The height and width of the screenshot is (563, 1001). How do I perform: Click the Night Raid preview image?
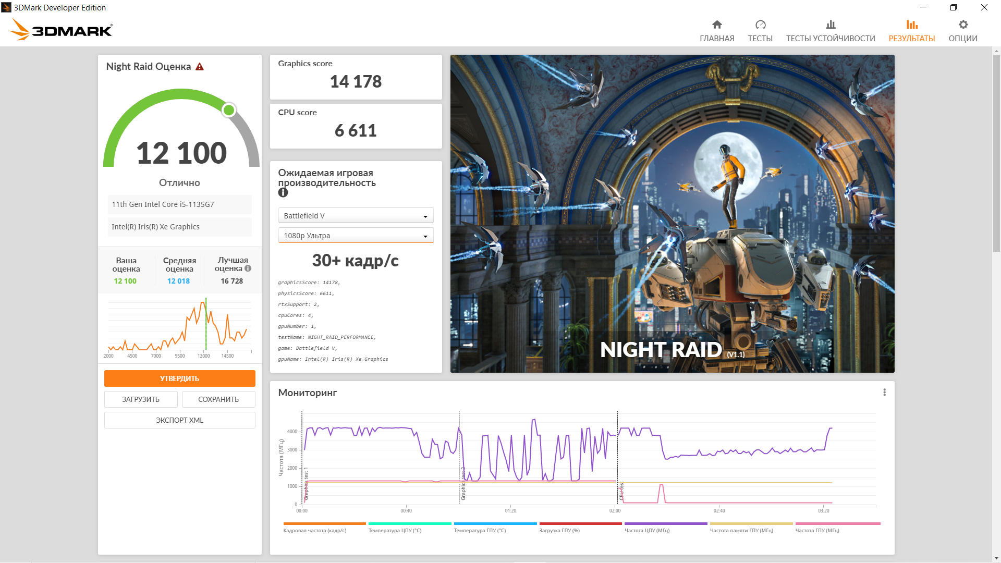673,214
